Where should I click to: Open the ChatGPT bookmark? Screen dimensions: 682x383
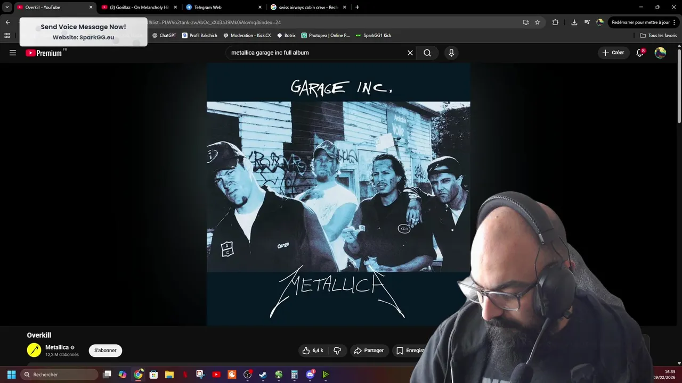[x=164, y=36]
